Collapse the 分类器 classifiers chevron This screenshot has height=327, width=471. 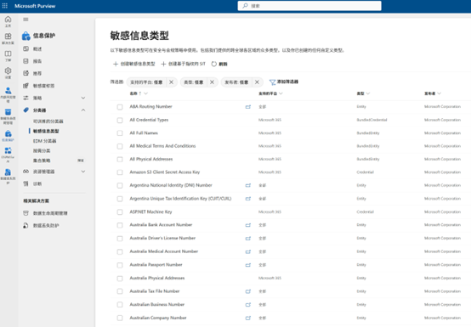pos(83,110)
